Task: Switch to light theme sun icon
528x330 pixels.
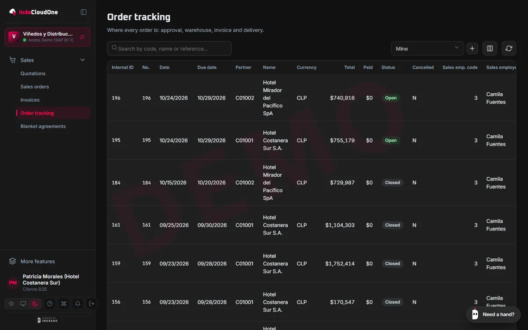Action: click(x=11, y=304)
